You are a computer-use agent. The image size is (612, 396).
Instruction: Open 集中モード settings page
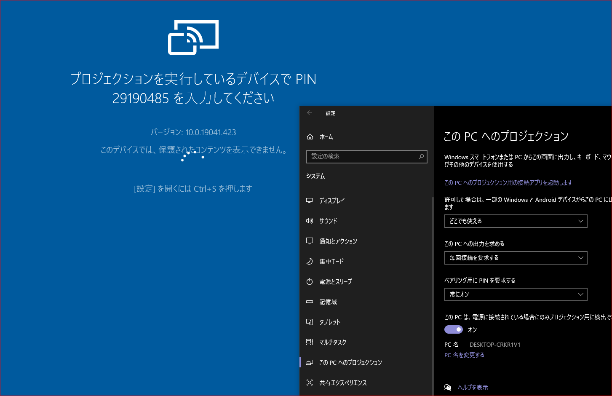pyautogui.click(x=366, y=261)
